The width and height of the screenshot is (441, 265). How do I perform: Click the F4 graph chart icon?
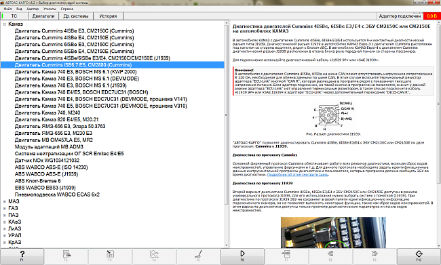click(154, 256)
